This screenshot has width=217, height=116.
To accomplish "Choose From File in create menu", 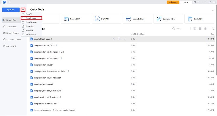I will 31,14.
